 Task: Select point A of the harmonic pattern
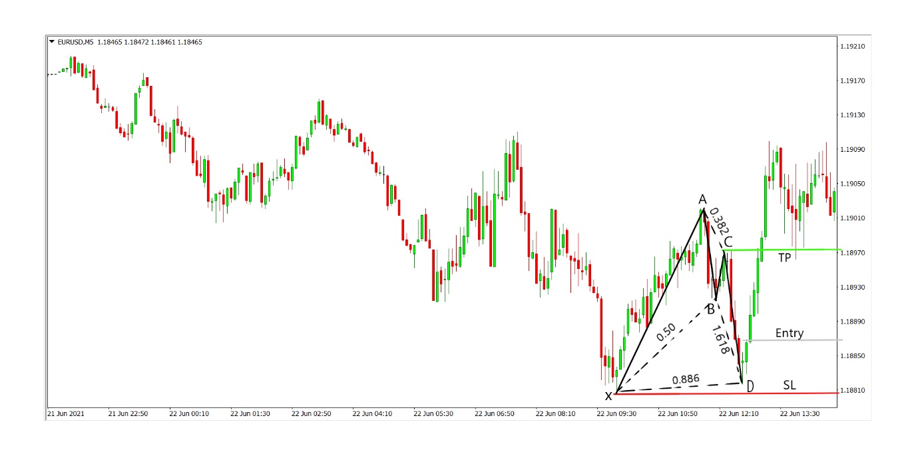(x=702, y=198)
